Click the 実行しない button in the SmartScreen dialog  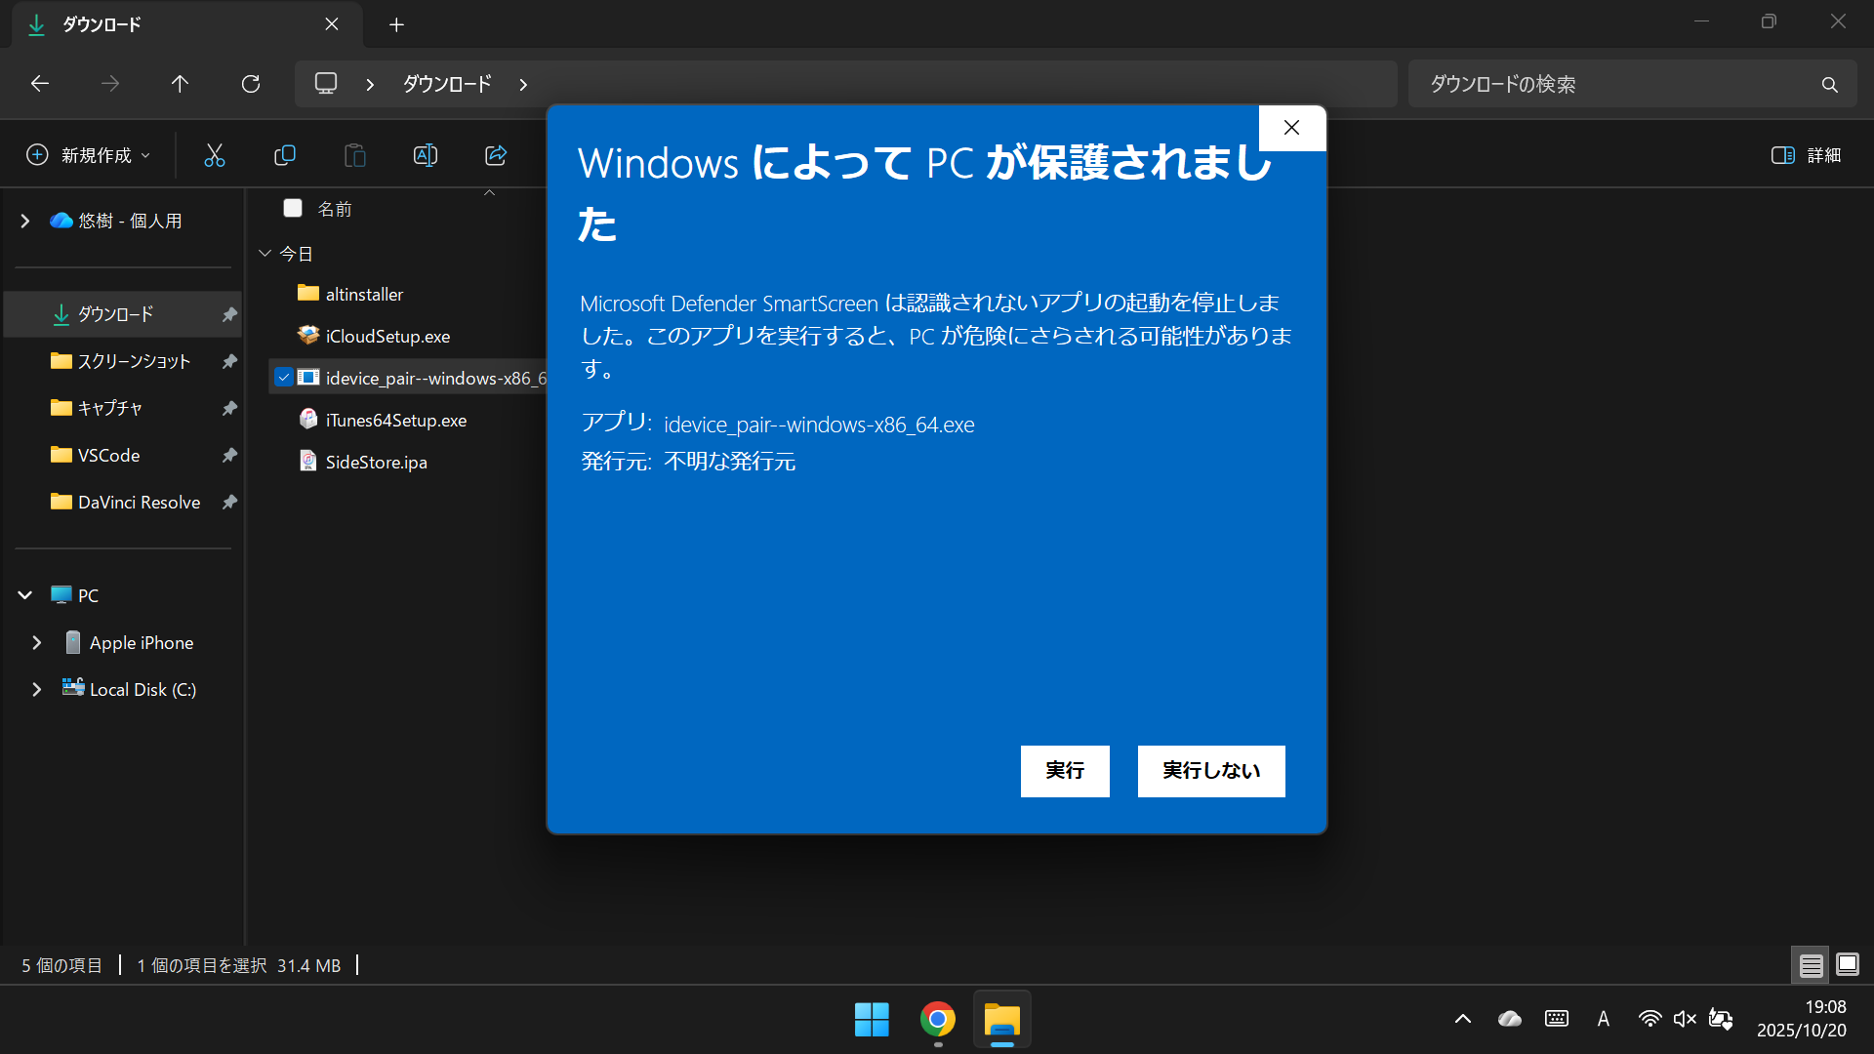(x=1210, y=771)
